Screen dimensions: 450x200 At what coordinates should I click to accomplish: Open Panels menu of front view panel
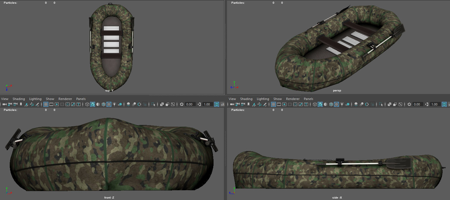pos(81,99)
